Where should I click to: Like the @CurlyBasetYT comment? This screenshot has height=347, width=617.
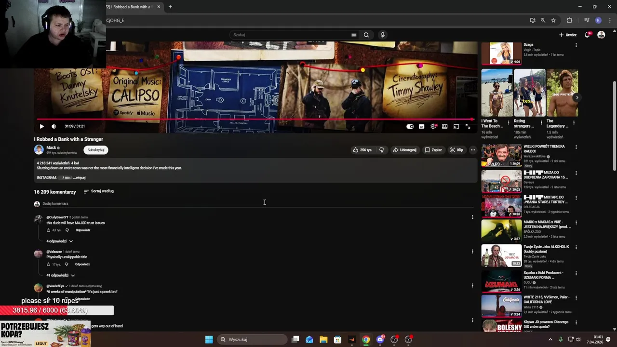48,230
